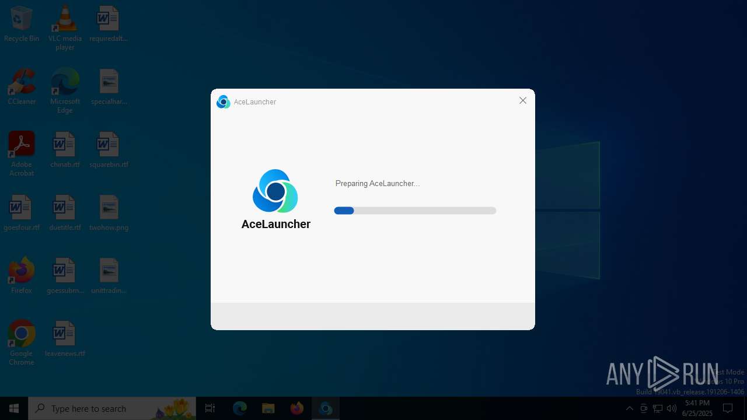
Task: Open the Action Center notifications icon
Action: pos(728,408)
